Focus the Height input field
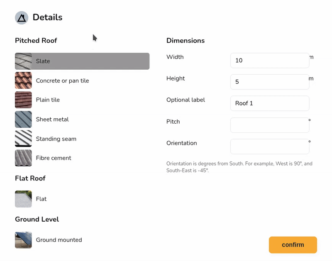332x261 pixels. pos(269,82)
